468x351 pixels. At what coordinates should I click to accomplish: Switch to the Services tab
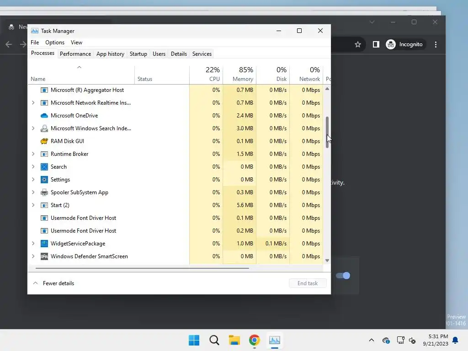pyautogui.click(x=202, y=54)
